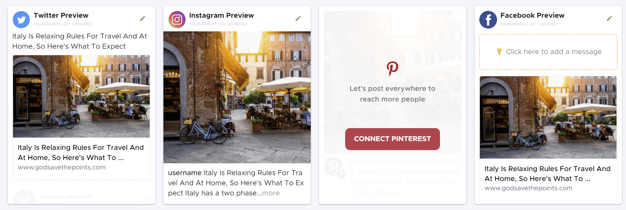The image size is (626, 210).
Task: Expand Instagram caption with the more link
Action: pyautogui.click(x=271, y=193)
